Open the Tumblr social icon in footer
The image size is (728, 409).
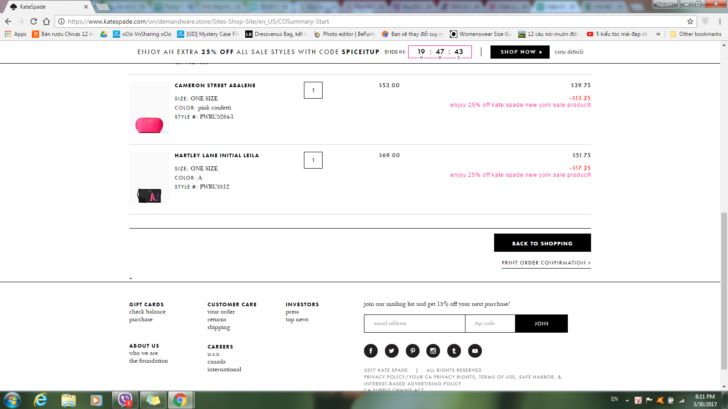[454, 351]
